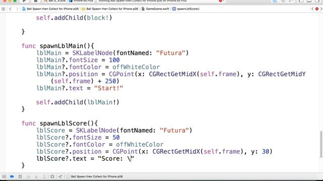Open the related items grid menu
The width and height of the screenshot is (323, 181).
(x=3, y=9)
